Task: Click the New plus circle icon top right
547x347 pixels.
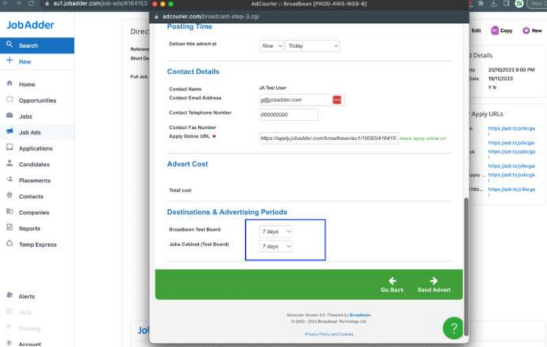Action: [x=526, y=30]
